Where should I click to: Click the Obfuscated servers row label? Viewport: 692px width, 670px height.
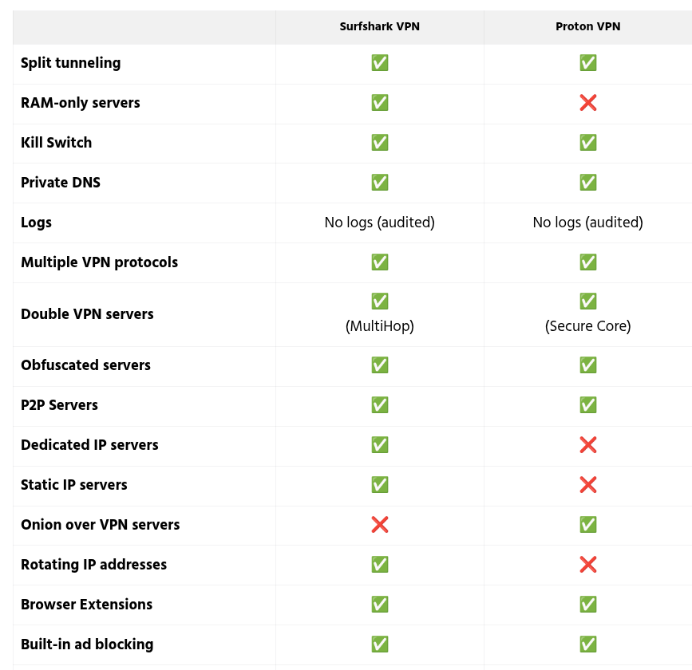pos(85,365)
